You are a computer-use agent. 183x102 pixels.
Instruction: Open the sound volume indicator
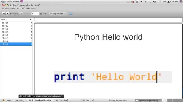[154, 2]
